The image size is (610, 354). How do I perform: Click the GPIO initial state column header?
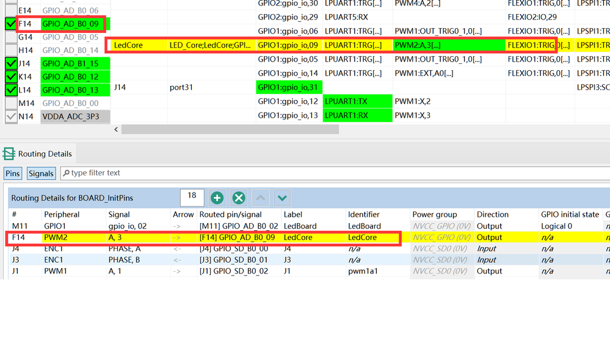(x=570, y=214)
